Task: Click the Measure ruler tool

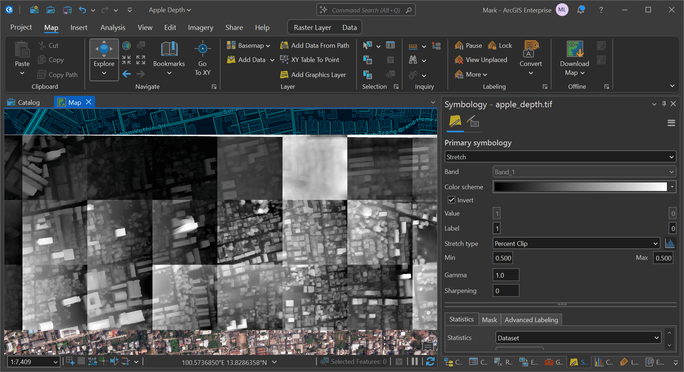Action: 413,46
